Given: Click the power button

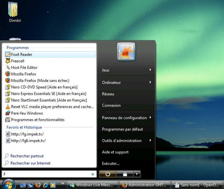Looking at the screenshot, I should [x=108, y=174].
